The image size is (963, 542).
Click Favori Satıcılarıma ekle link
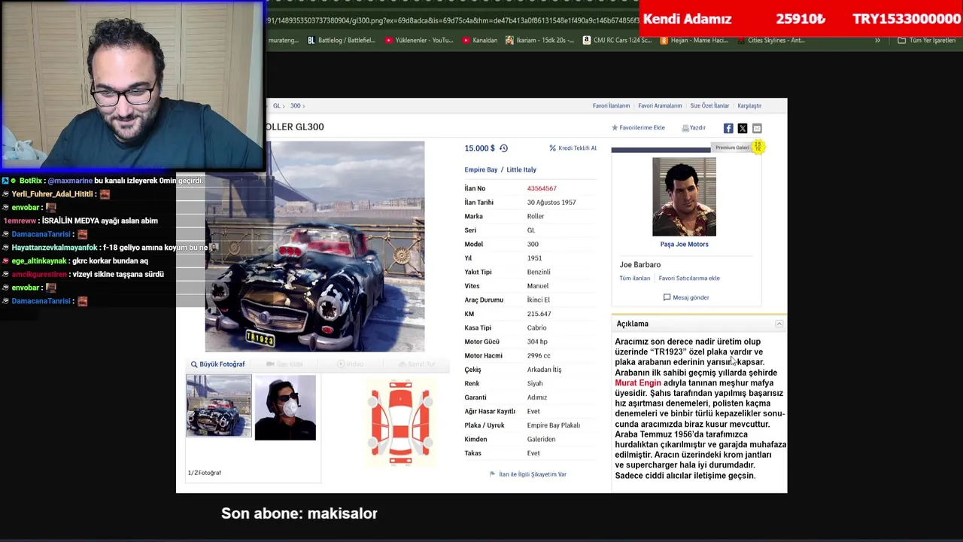pyautogui.click(x=689, y=279)
